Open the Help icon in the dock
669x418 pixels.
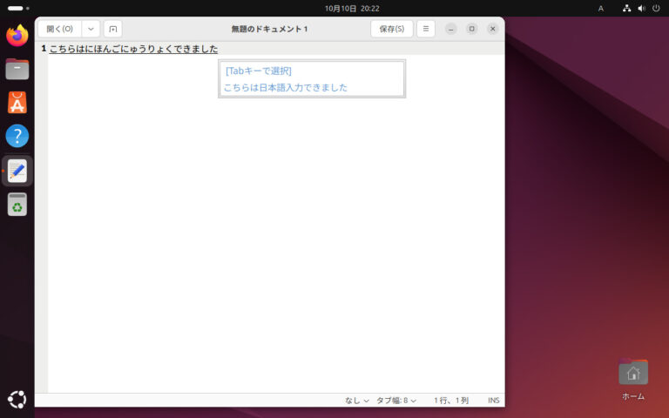pos(17,136)
